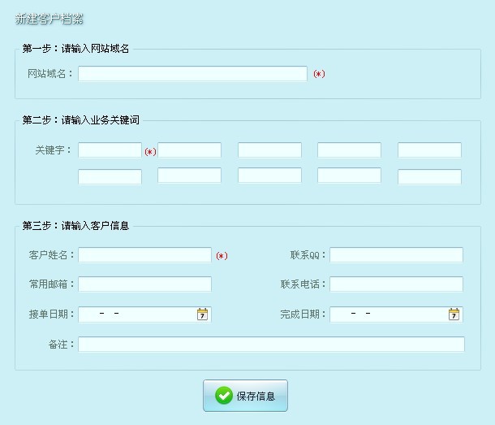Focus the 联系电话 input field
Viewport: 495px width, 425px height.
397,284
